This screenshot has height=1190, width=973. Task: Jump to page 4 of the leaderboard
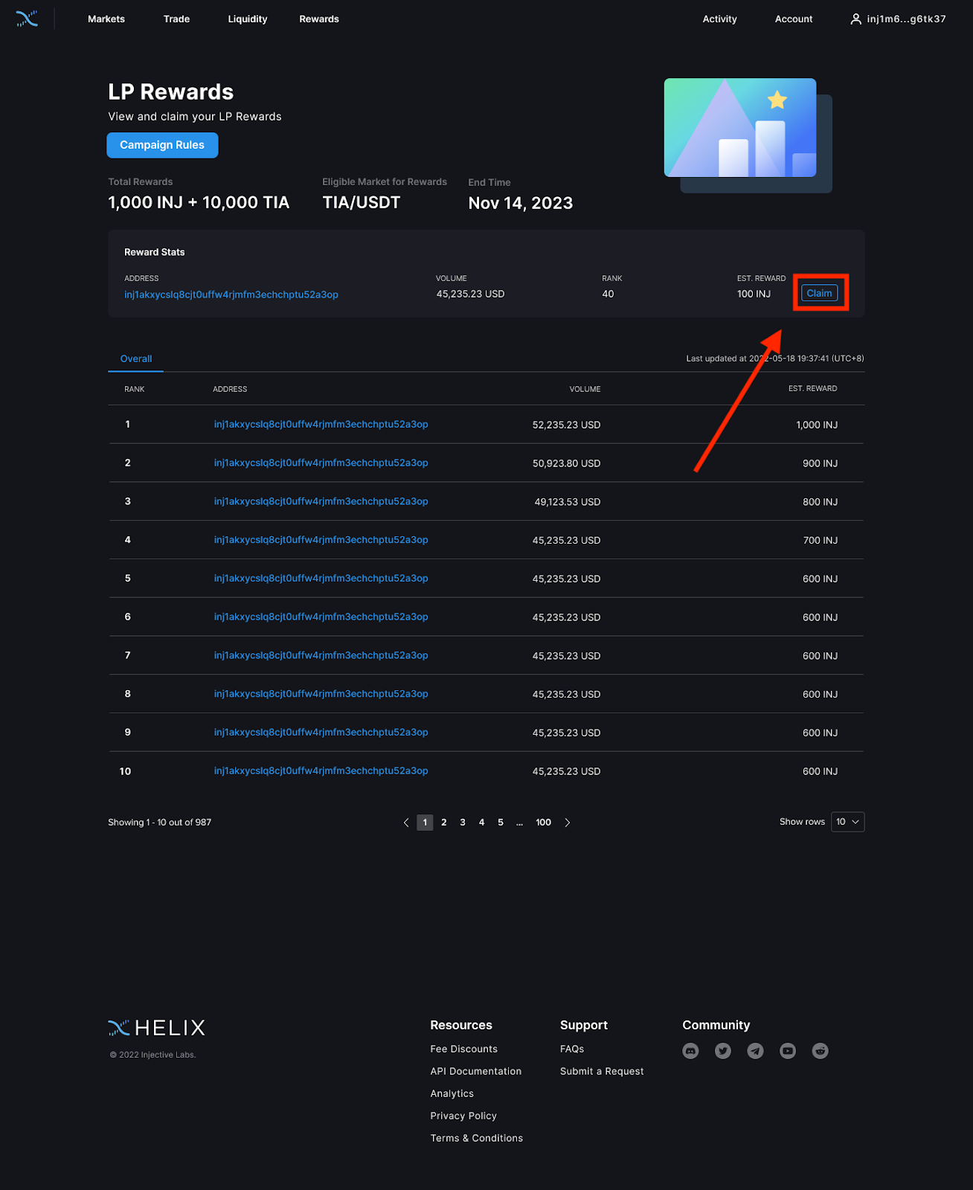482,823
